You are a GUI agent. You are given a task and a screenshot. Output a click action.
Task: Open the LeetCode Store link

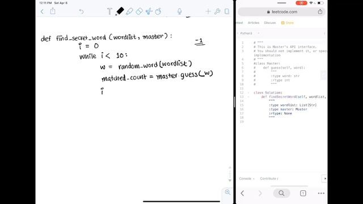point(288,23)
